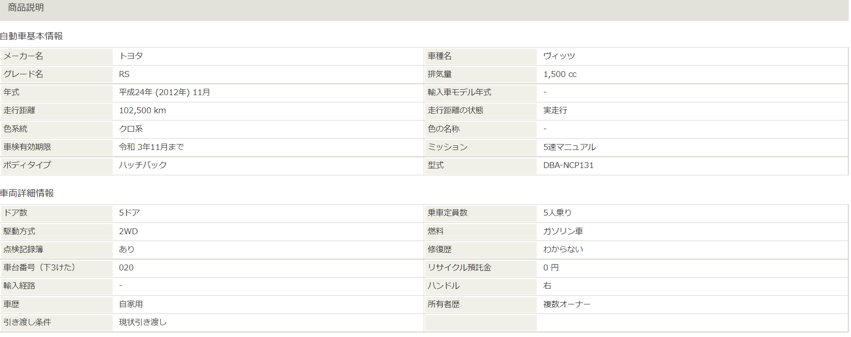Select the トヨタ maker name value
Viewport: 851px width, 337px height.
[131, 56]
